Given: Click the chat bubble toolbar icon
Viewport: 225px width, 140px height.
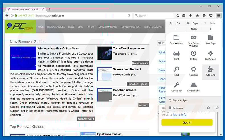Looking at the screenshot, I should click(x=204, y=16).
